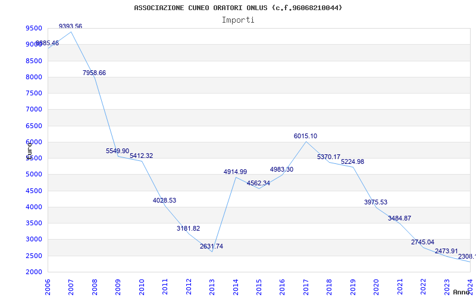Select the 2009 x-axis year label

click(118, 287)
